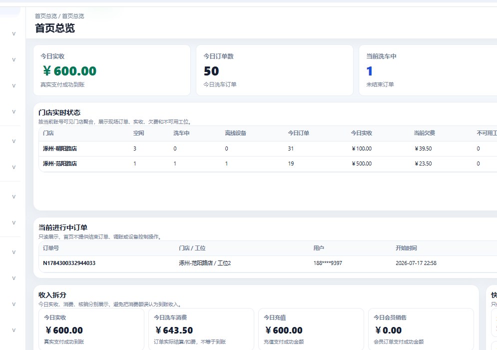Click the 门店 / 工位 column header
This screenshot has width=497, height=350.
click(192, 248)
